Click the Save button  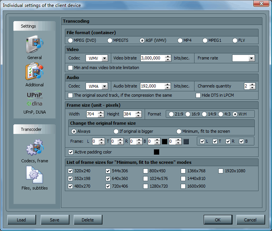coord(54,220)
